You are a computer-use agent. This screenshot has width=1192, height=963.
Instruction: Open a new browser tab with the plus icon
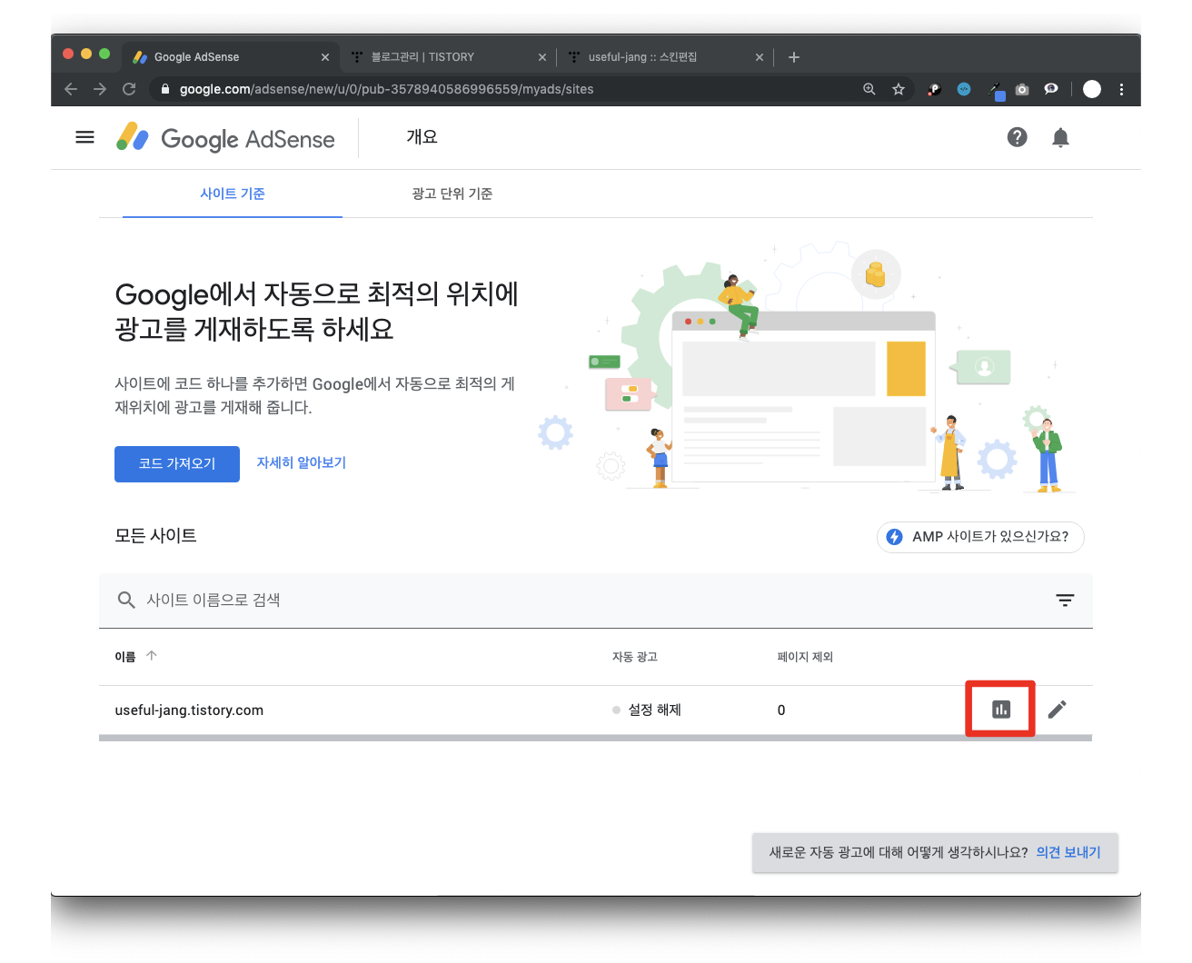794,57
